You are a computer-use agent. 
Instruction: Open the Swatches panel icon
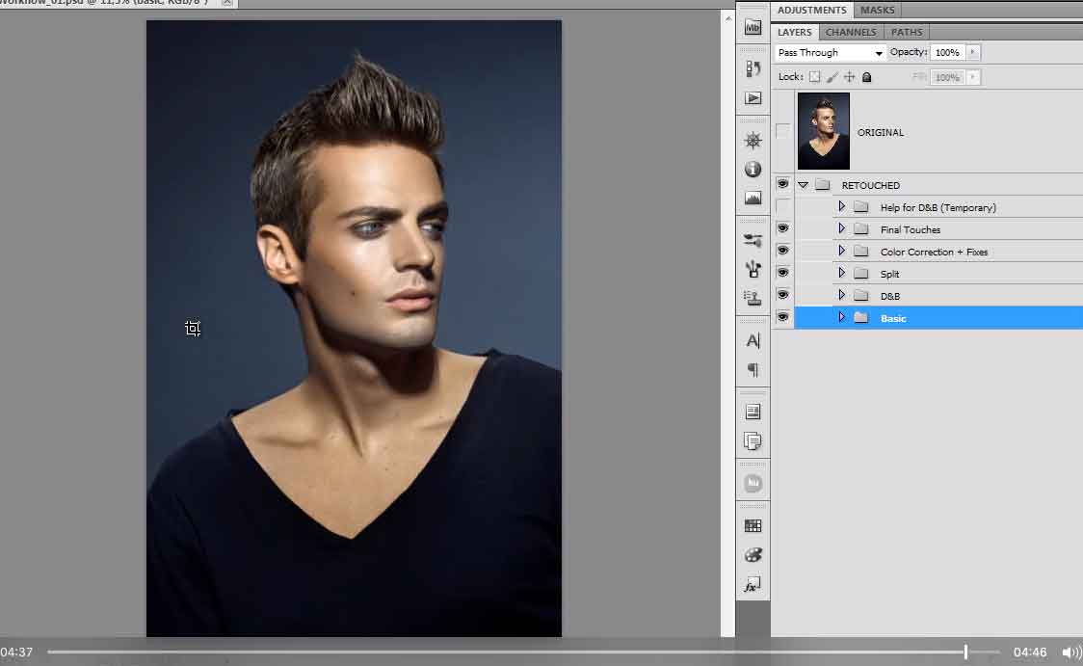753,526
